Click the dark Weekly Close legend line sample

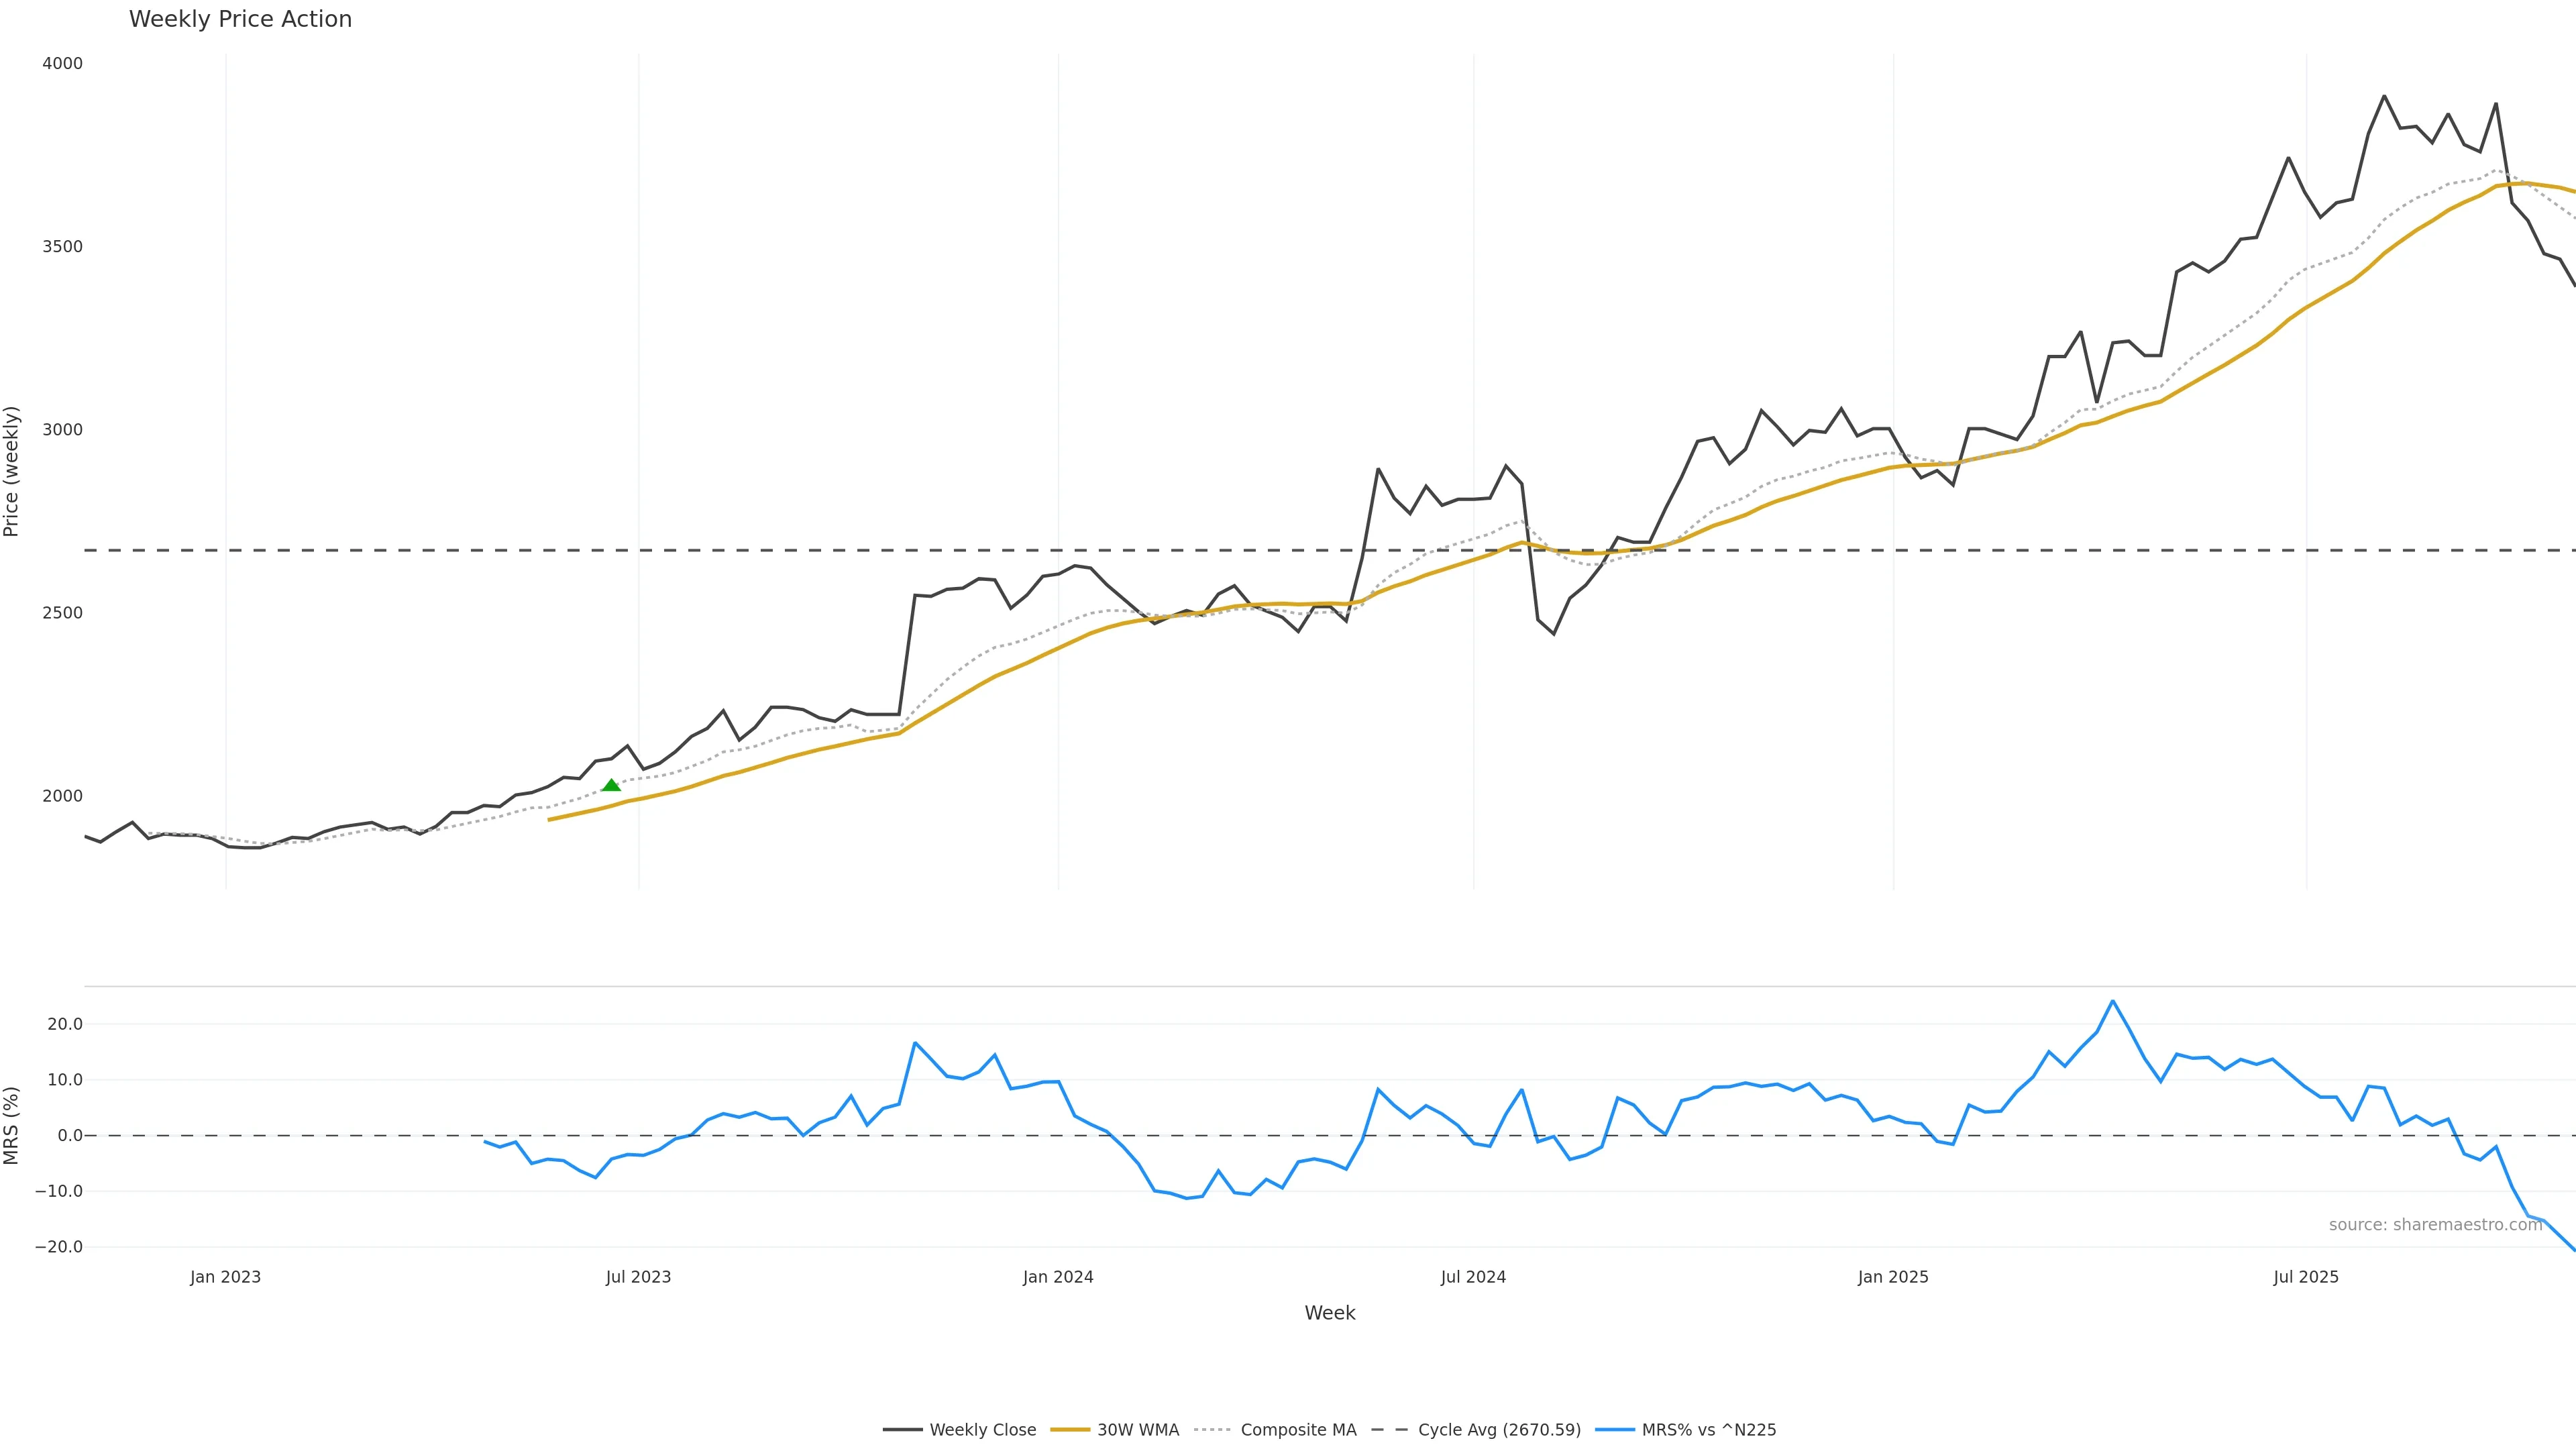pyautogui.click(x=902, y=1430)
